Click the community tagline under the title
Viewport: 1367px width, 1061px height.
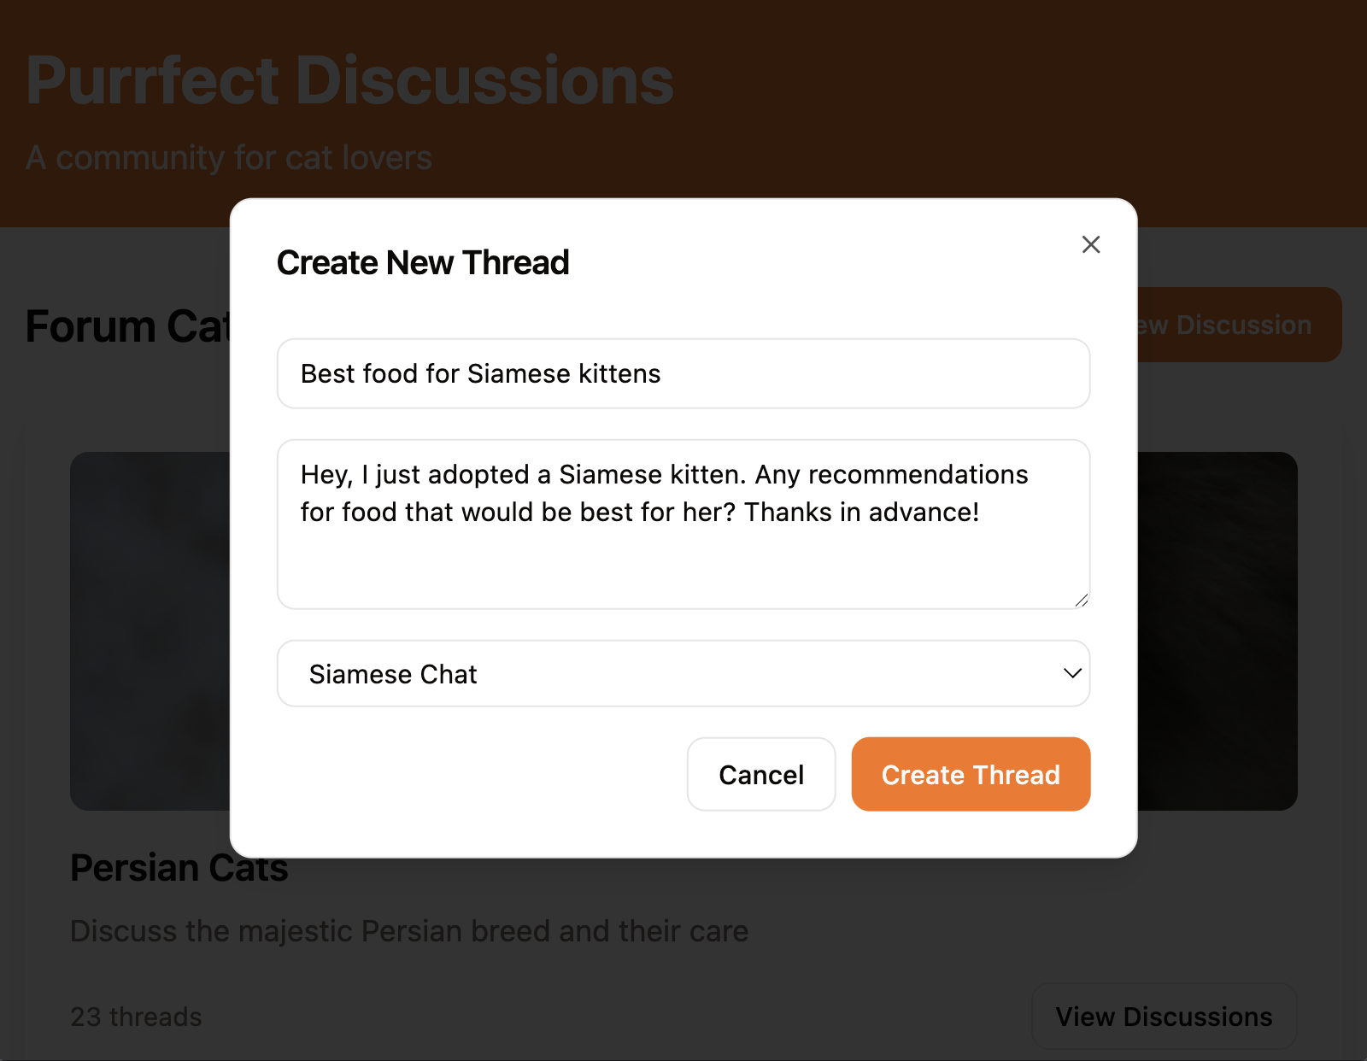(229, 157)
